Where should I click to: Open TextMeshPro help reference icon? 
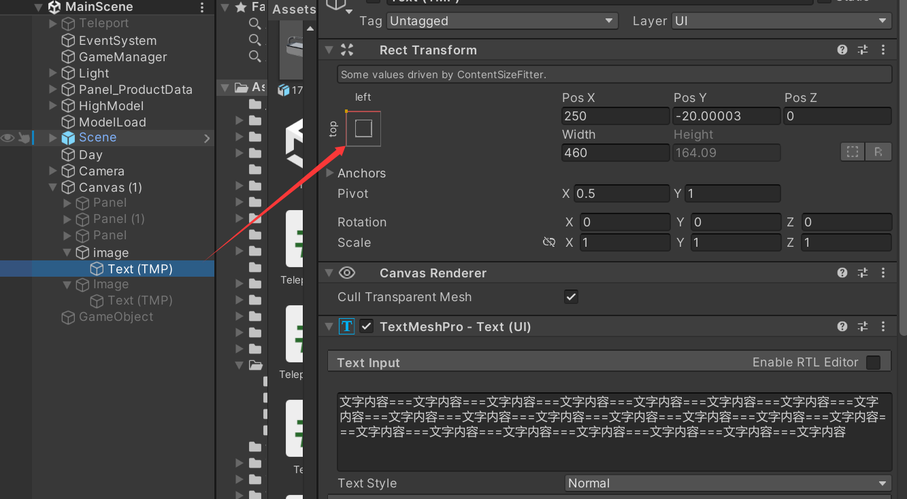point(842,326)
